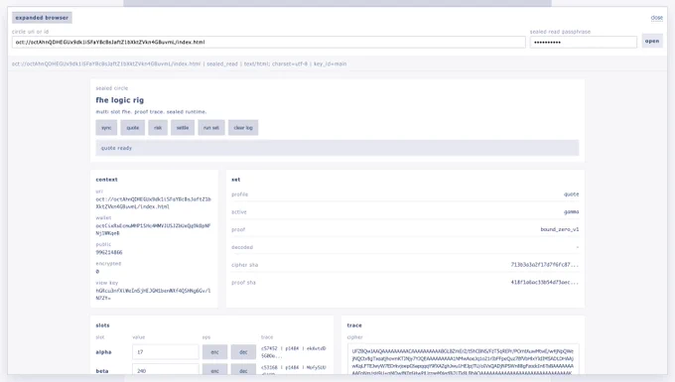Click the cipher sha value 713b3a3a2f...
This screenshot has width=675, height=382.
(x=545, y=265)
